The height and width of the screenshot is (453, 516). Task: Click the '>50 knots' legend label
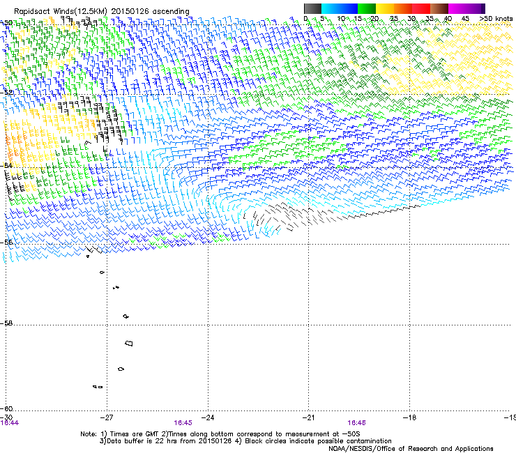click(496, 19)
